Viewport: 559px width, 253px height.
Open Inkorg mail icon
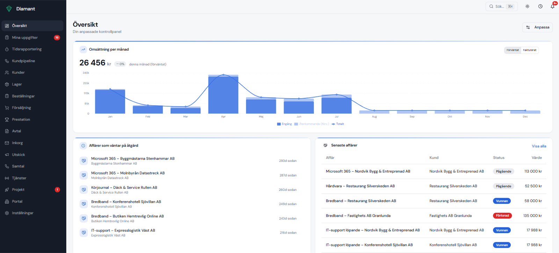pyautogui.click(x=7, y=143)
